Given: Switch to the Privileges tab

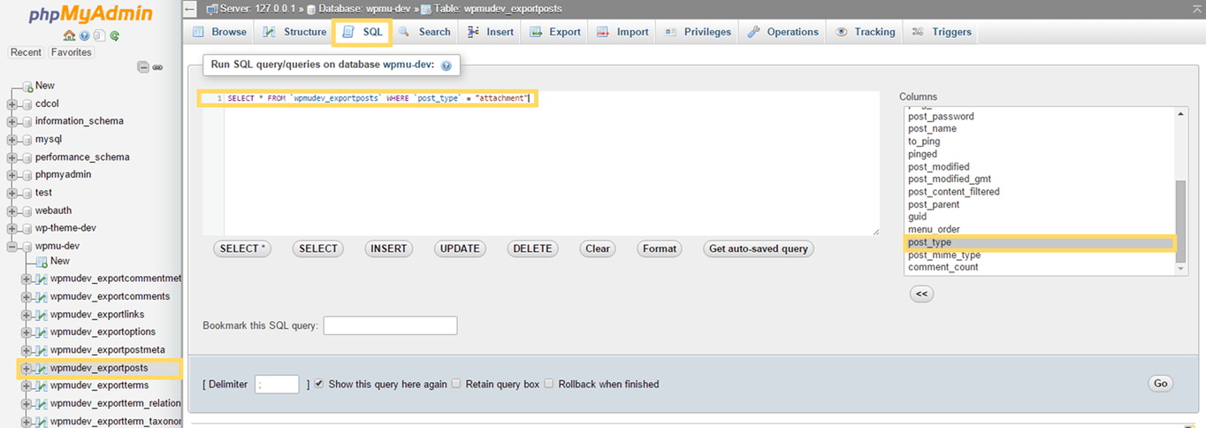Looking at the screenshot, I should [697, 32].
